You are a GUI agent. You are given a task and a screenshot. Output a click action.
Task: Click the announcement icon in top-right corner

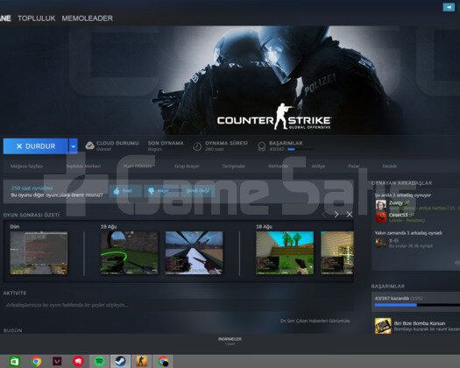coord(449,7)
